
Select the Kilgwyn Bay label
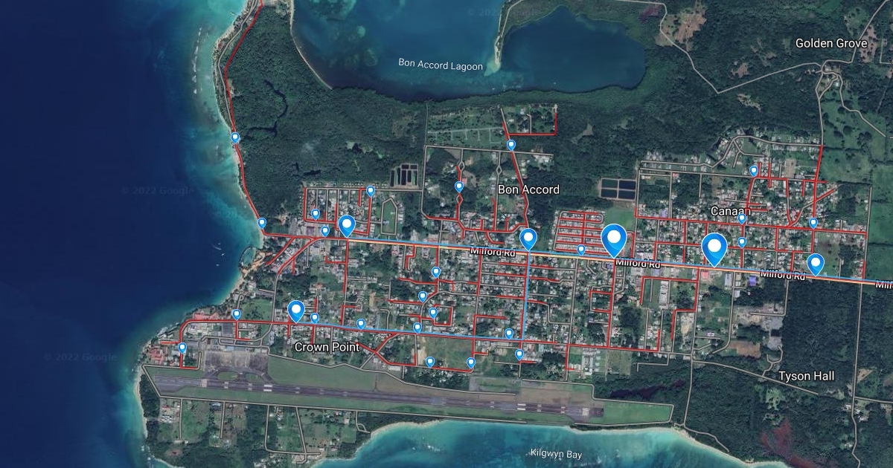click(557, 453)
